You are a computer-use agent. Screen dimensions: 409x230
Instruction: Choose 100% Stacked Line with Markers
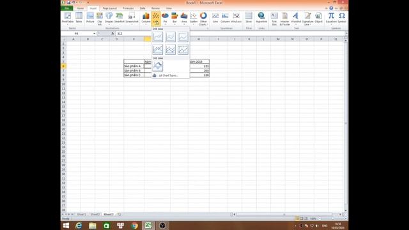click(183, 49)
